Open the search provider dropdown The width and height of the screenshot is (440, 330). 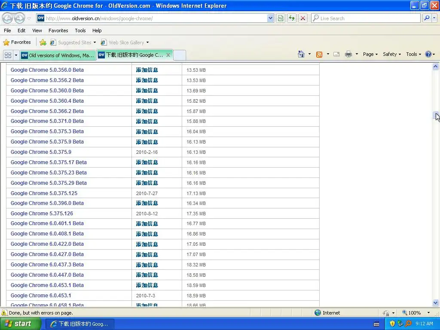(434, 18)
